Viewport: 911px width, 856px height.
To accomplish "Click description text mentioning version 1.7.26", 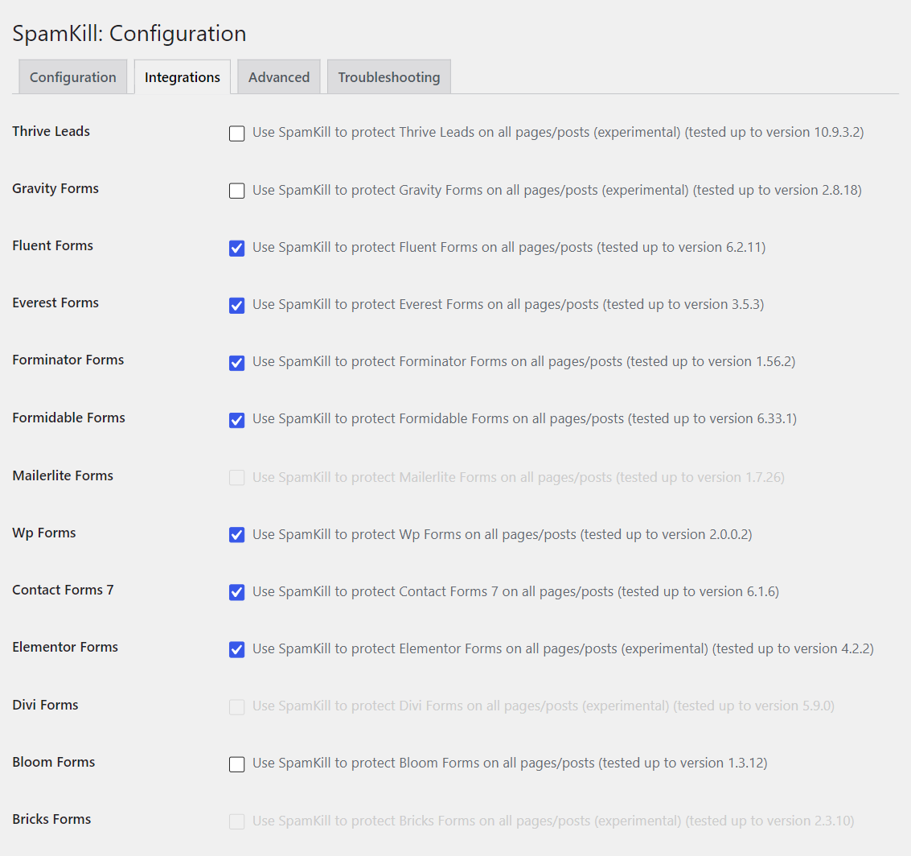I will (519, 477).
